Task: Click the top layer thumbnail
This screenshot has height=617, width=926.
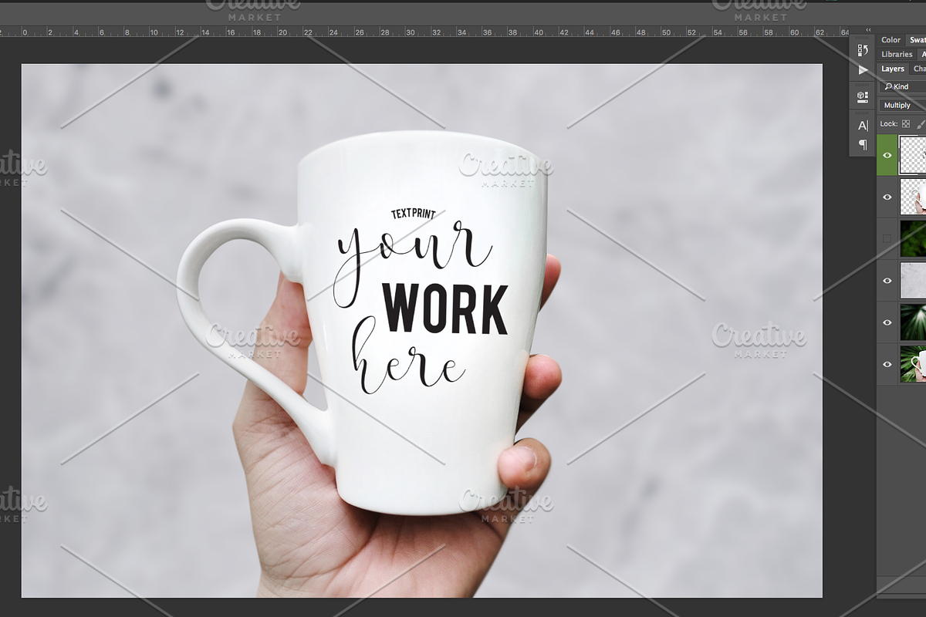Action: click(914, 154)
